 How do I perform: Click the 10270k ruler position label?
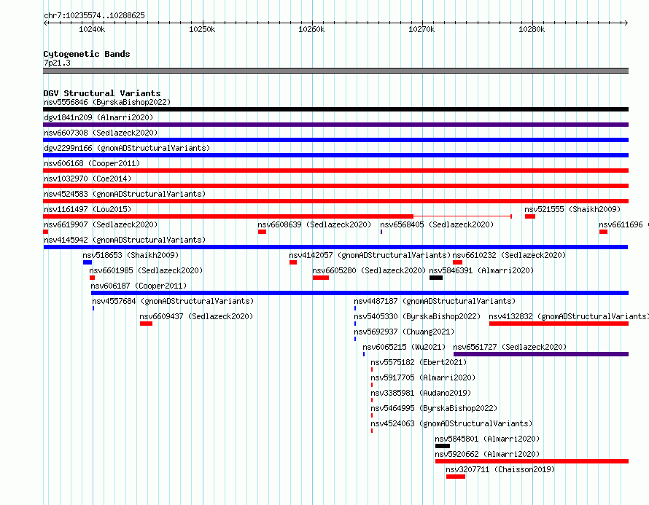[x=421, y=29]
